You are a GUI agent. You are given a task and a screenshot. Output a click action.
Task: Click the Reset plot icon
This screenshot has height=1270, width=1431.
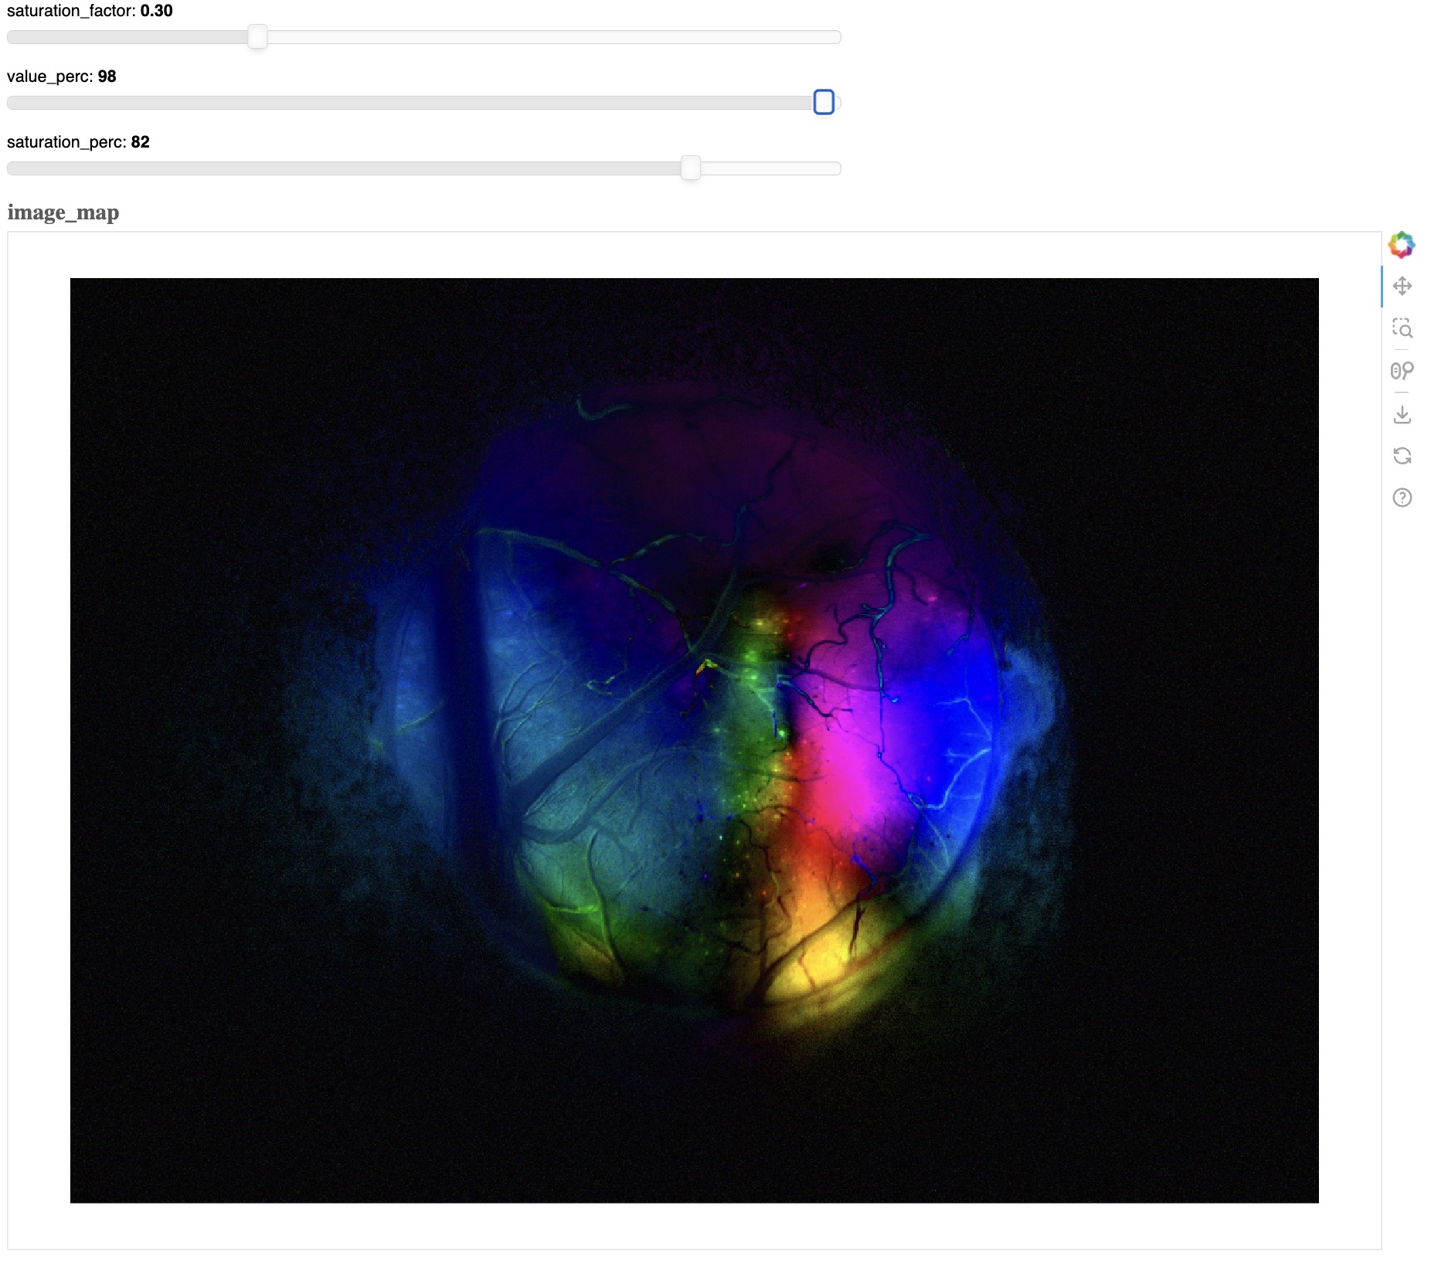coord(1402,456)
